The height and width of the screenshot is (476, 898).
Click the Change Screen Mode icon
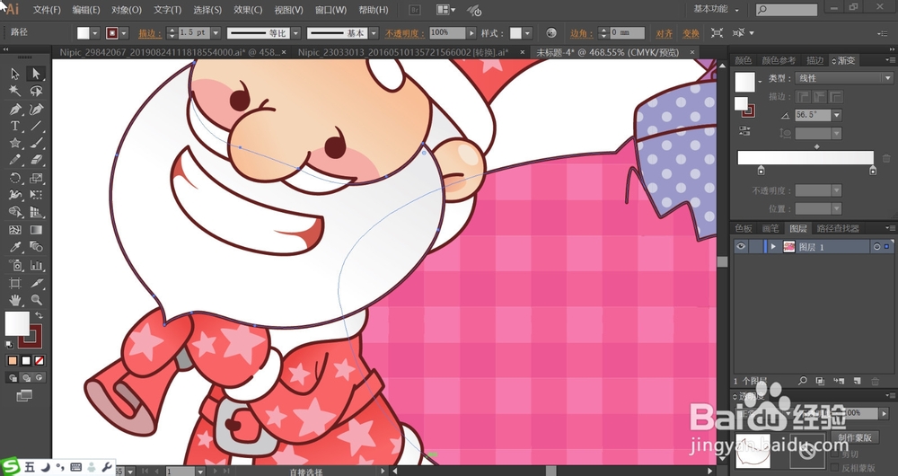point(24,395)
